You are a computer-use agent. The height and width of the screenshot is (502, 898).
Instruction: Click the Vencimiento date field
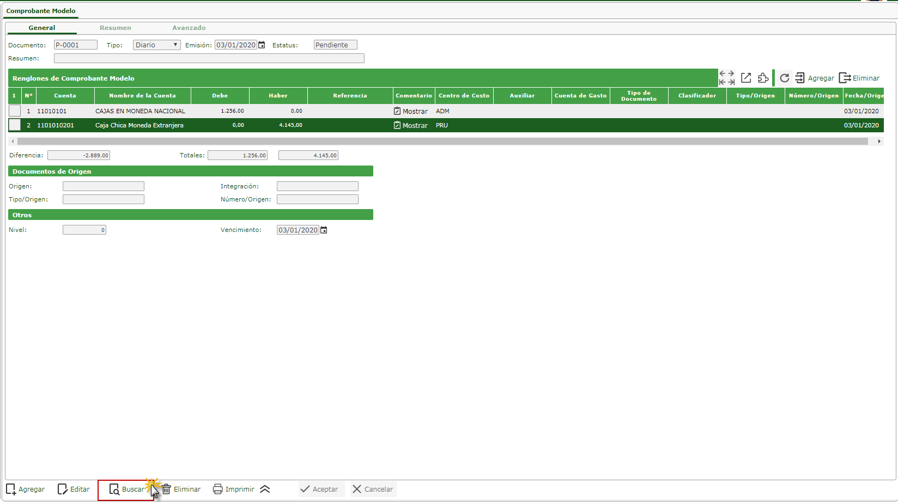pos(298,230)
